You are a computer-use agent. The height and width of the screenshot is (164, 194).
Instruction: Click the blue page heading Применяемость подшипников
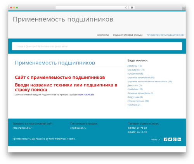pos(55,63)
